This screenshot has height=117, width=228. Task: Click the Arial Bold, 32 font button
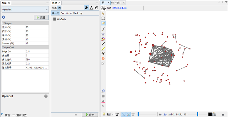point(177,114)
